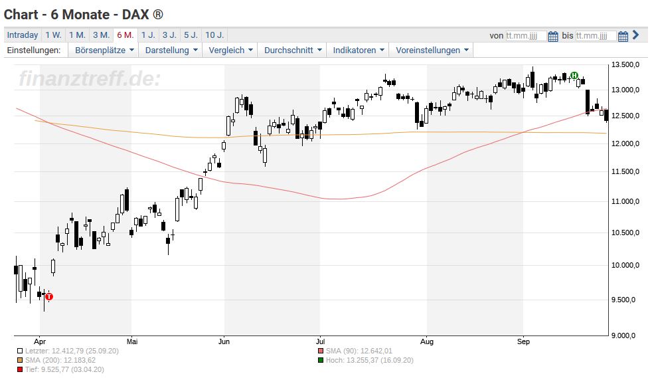Select the 1 W. time range tab
The image size is (654, 378).
(x=53, y=35)
